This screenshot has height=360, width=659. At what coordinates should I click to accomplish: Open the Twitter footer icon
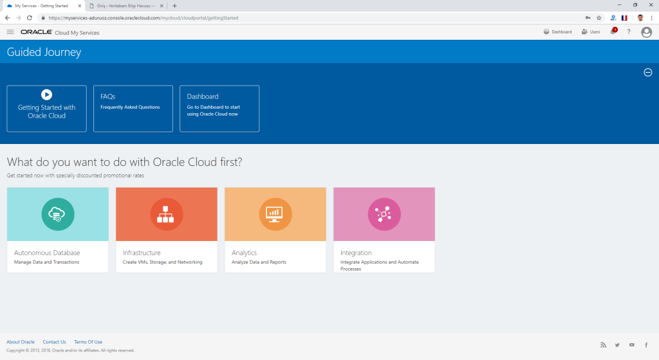[x=617, y=345]
